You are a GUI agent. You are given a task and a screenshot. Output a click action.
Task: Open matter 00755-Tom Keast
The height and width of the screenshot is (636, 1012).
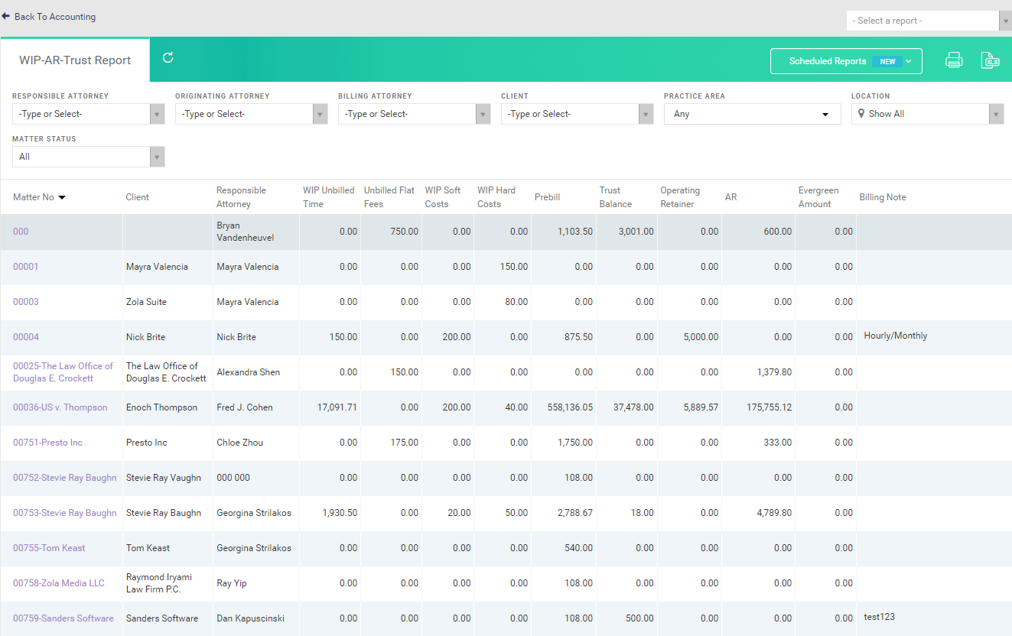(x=49, y=548)
